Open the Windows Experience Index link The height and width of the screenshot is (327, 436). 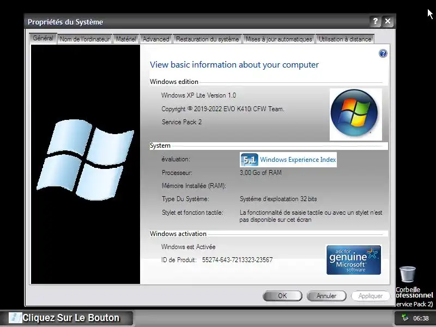[x=298, y=160]
